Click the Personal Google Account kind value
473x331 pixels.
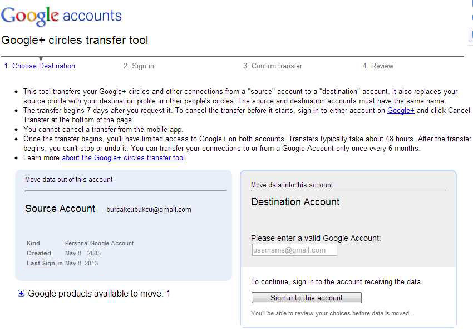pyautogui.click(x=99, y=243)
